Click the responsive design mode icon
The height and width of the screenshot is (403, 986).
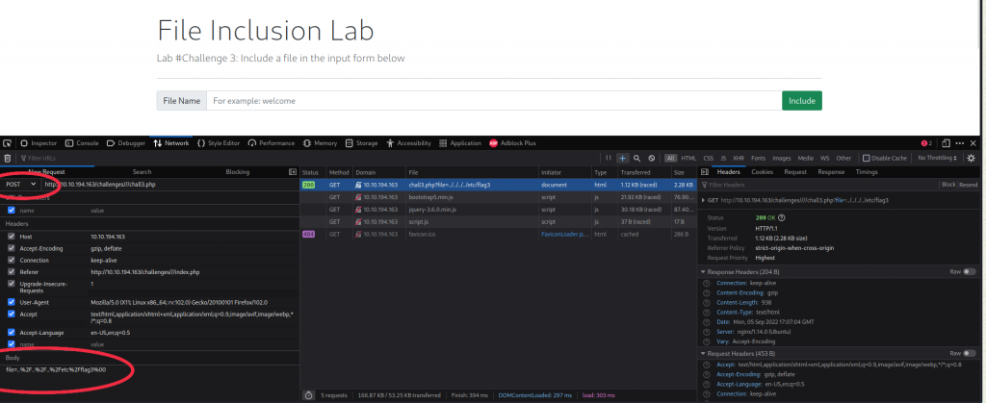click(945, 143)
